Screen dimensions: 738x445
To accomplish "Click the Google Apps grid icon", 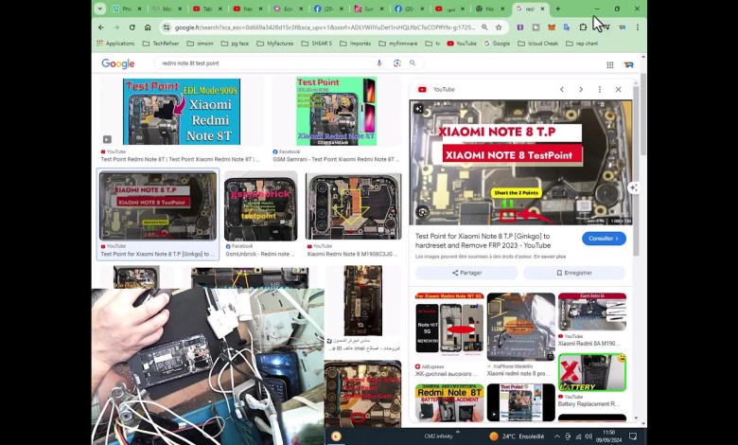I will (x=609, y=64).
